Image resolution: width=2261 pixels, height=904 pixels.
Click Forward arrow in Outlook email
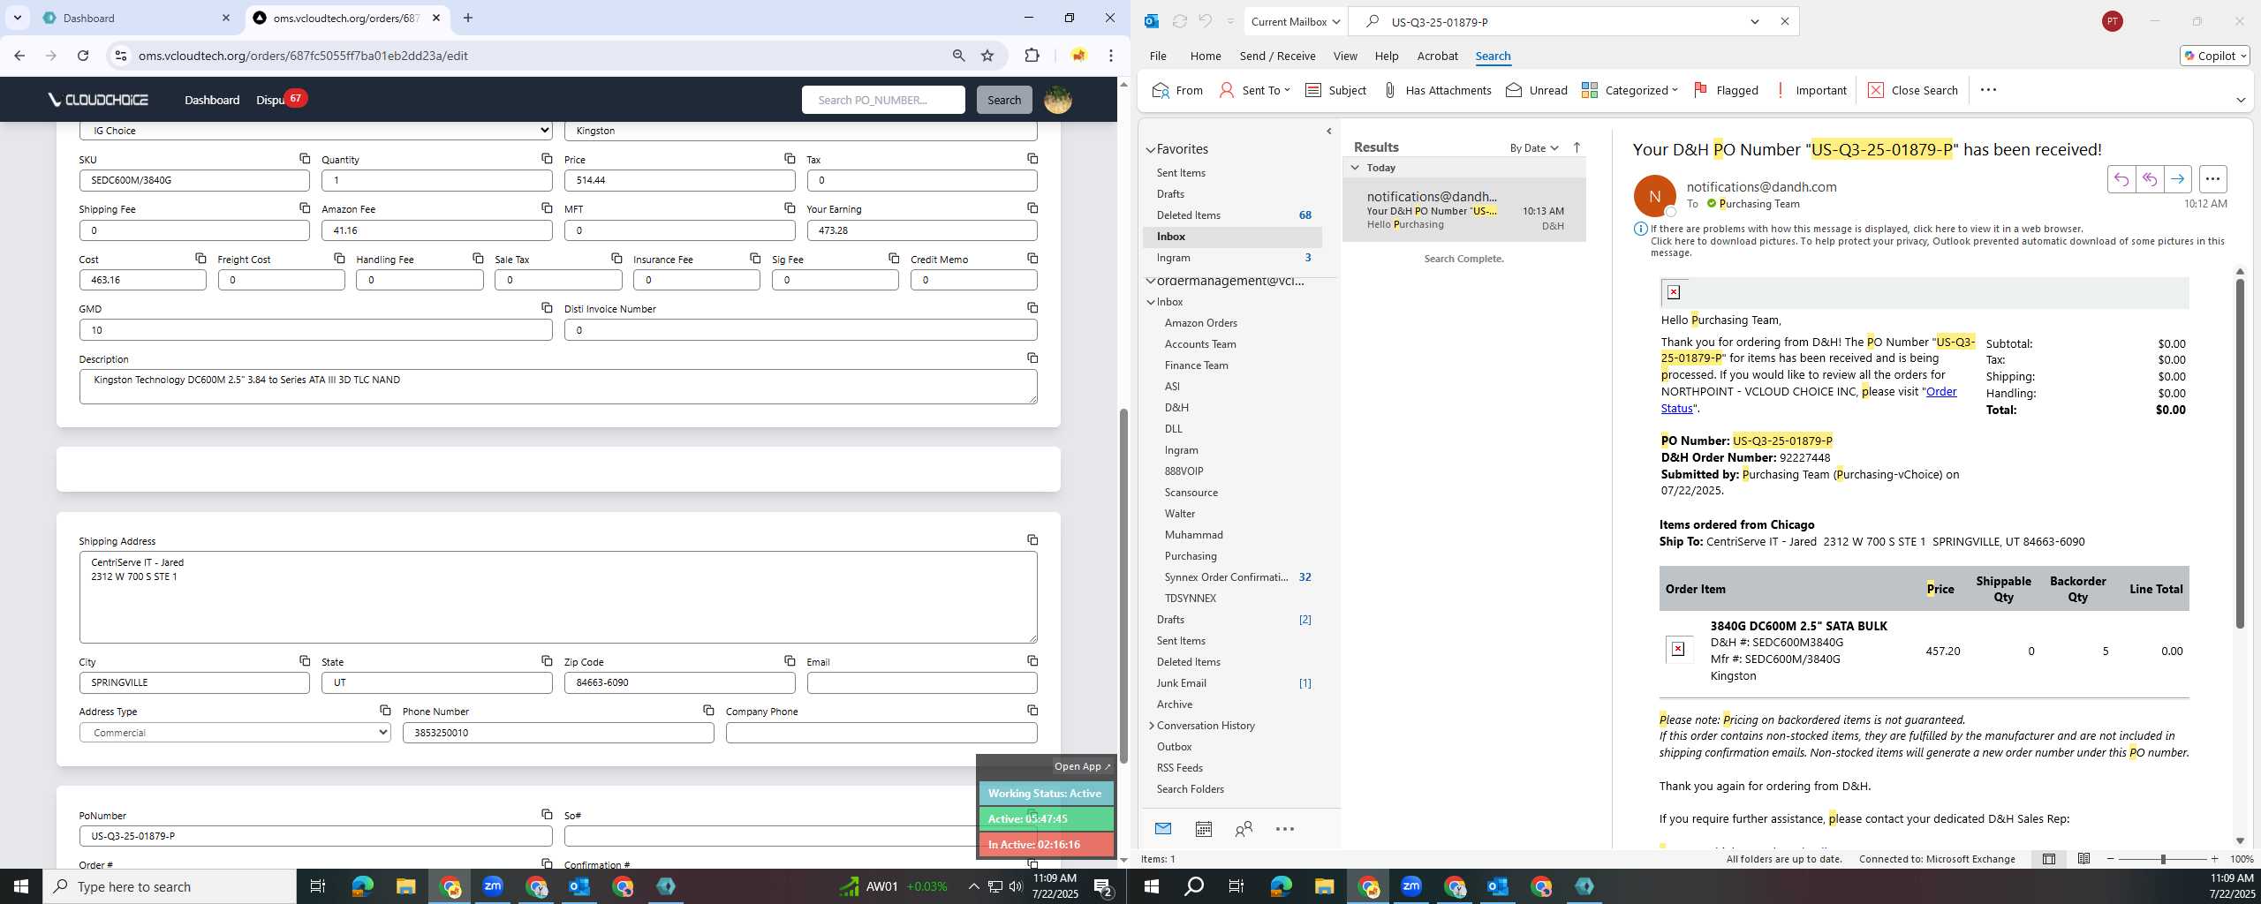(x=2177, y=179)
